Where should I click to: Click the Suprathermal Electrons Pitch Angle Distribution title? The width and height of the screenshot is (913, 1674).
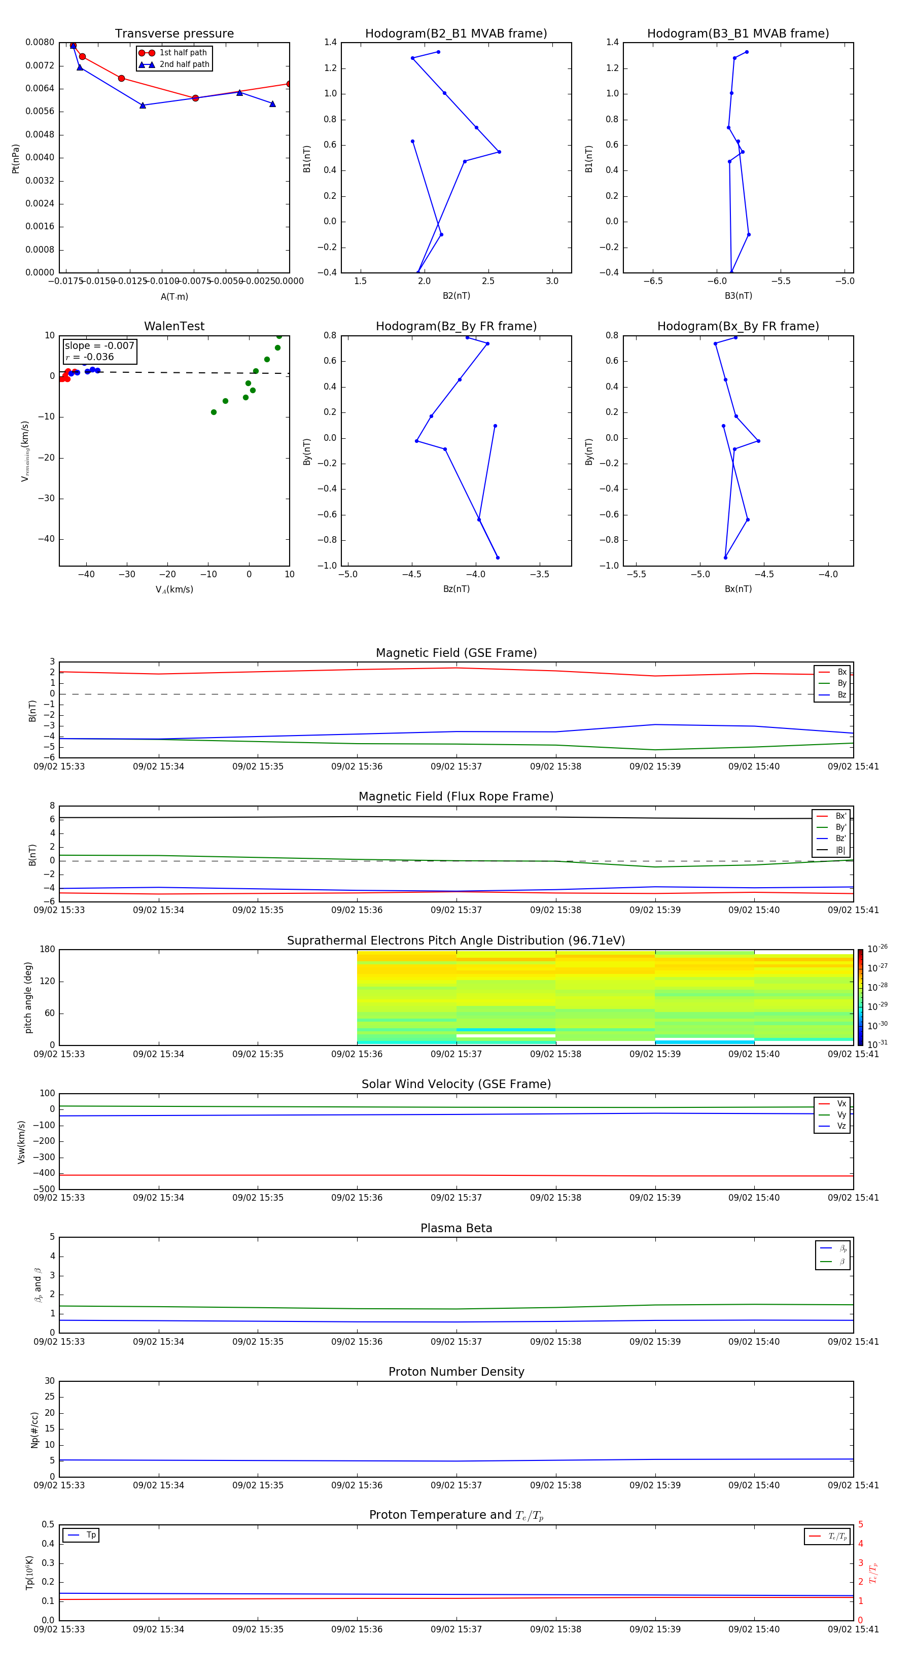coord(456,941)
